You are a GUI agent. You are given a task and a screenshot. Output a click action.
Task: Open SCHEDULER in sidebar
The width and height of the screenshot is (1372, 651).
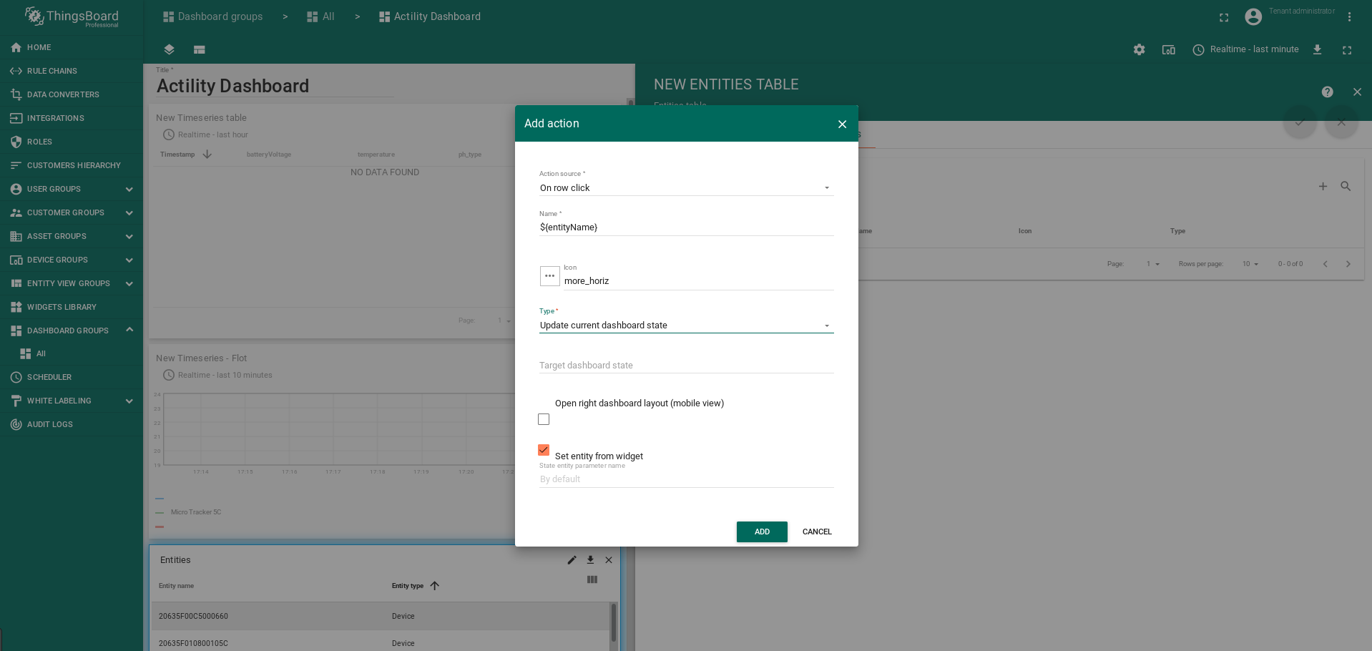coord(72,377)
